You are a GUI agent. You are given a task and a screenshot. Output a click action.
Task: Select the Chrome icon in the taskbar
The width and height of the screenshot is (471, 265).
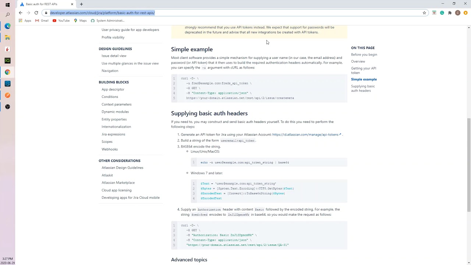7,72
